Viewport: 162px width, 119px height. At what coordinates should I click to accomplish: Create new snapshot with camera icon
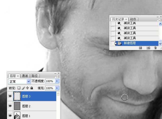coord(148,48)
